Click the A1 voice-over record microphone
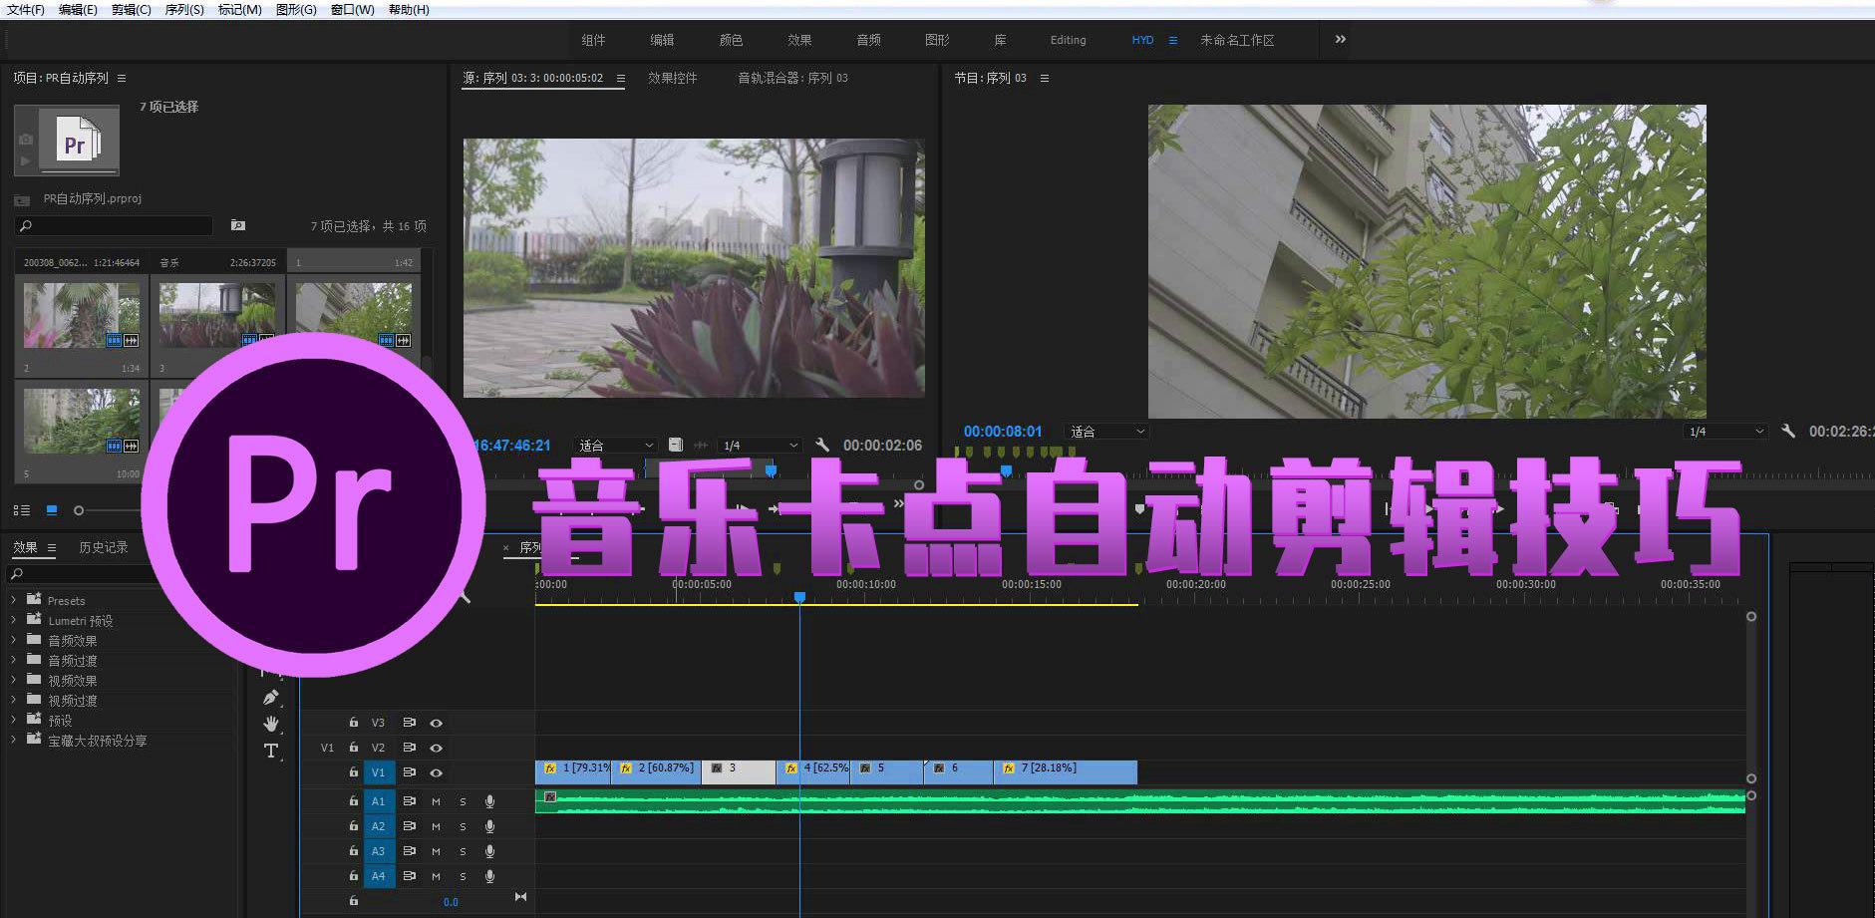Viewport: 1875px width, 918px height. [x=489, y=801]
